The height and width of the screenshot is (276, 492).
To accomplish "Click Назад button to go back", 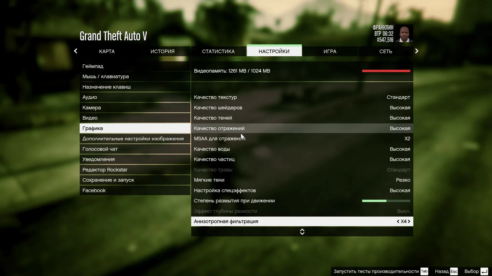I will pos(446,271).
